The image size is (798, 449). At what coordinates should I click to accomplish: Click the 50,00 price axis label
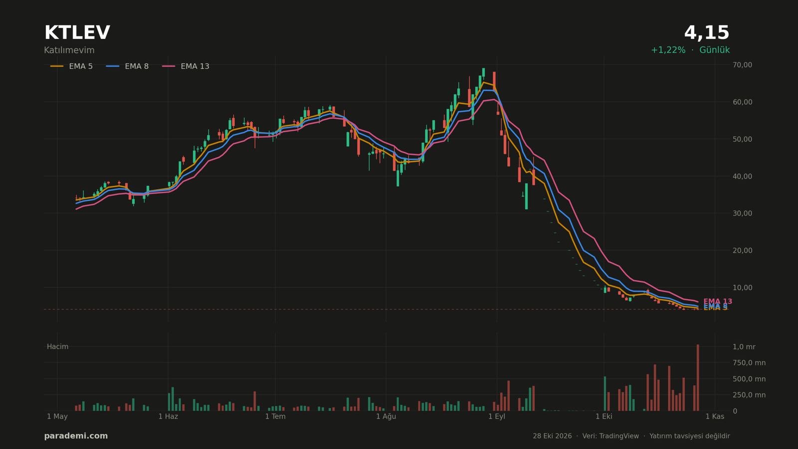[743, 139]
